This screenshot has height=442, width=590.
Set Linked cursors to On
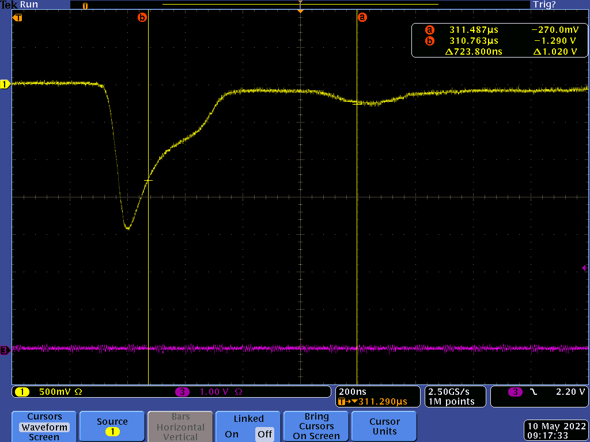pos(232,434)
